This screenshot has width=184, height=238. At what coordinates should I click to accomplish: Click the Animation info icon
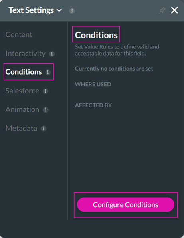click(46, 110)
